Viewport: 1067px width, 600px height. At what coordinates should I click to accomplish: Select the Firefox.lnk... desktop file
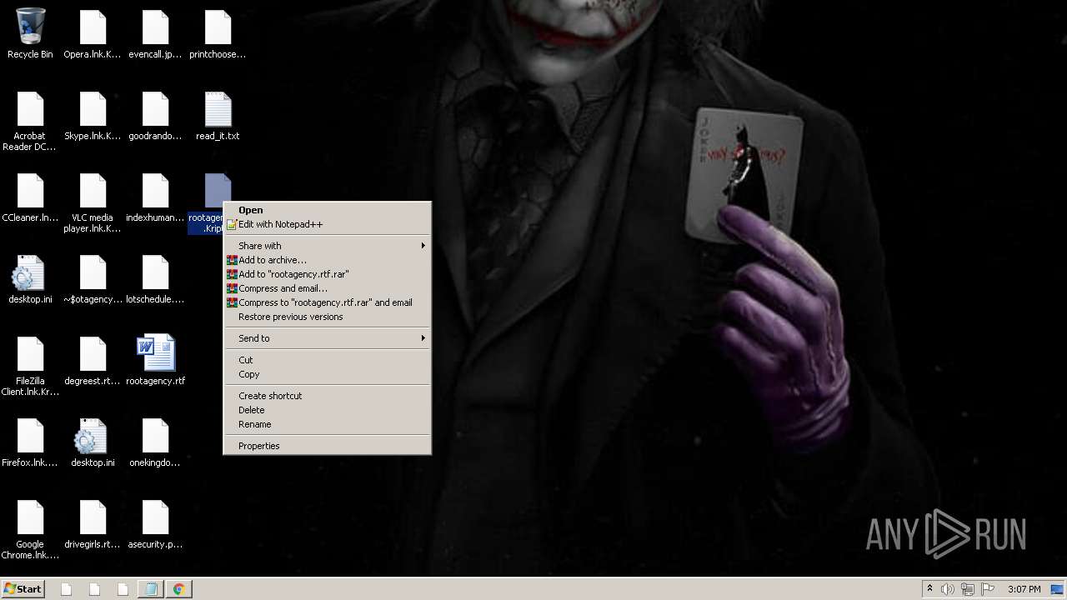[30, 443]
